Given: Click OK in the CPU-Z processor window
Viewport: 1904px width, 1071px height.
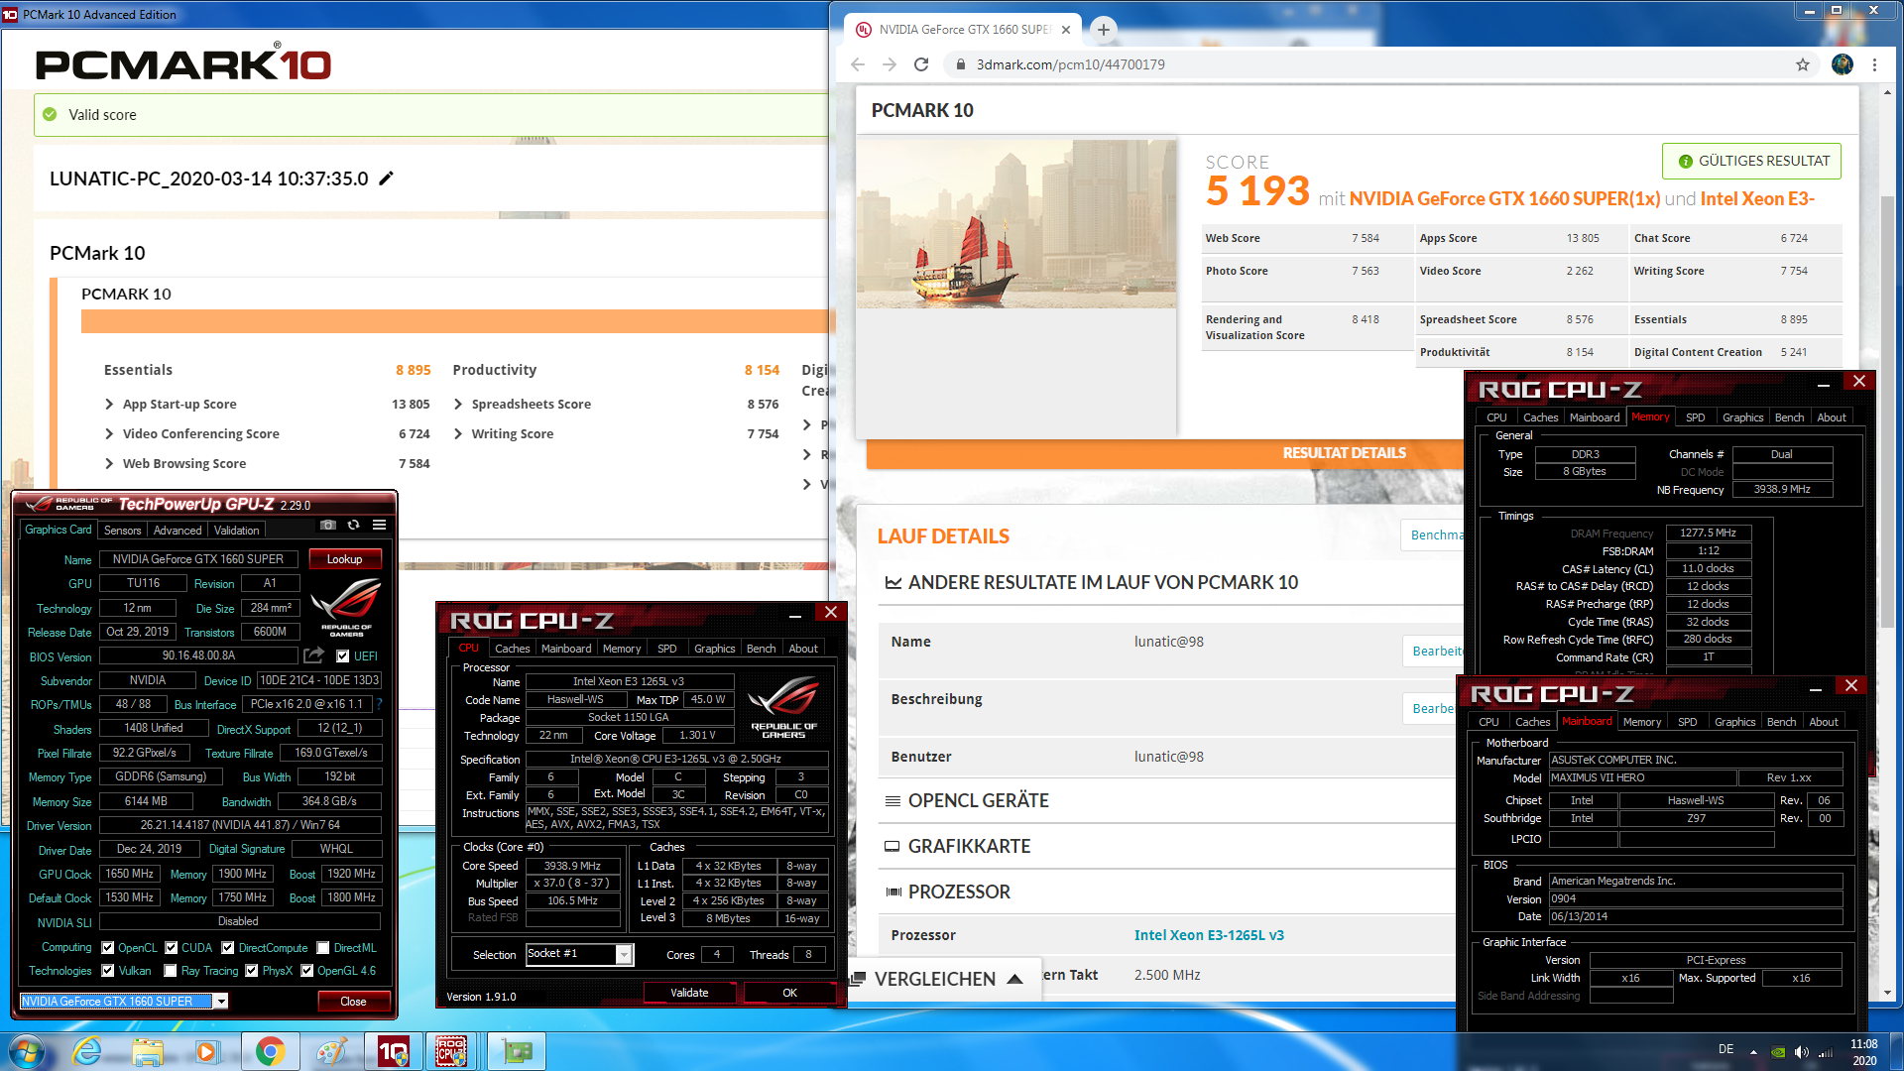Looking at the screenshot, I should [789, 993].
